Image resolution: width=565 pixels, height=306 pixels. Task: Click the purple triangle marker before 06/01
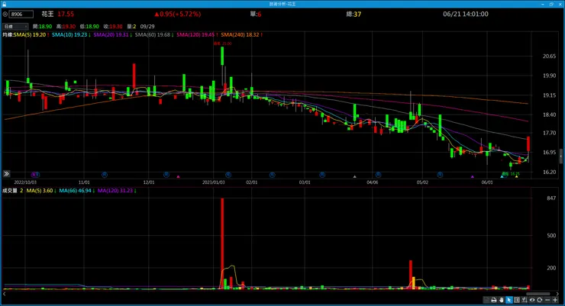click(473, 176)
